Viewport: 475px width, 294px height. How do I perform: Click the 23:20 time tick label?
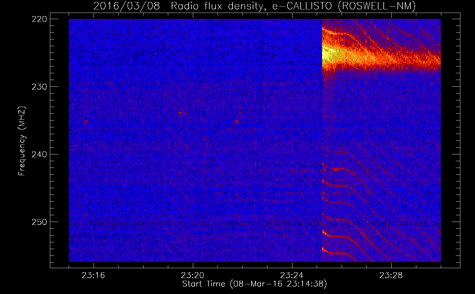[x=193, y=275]
